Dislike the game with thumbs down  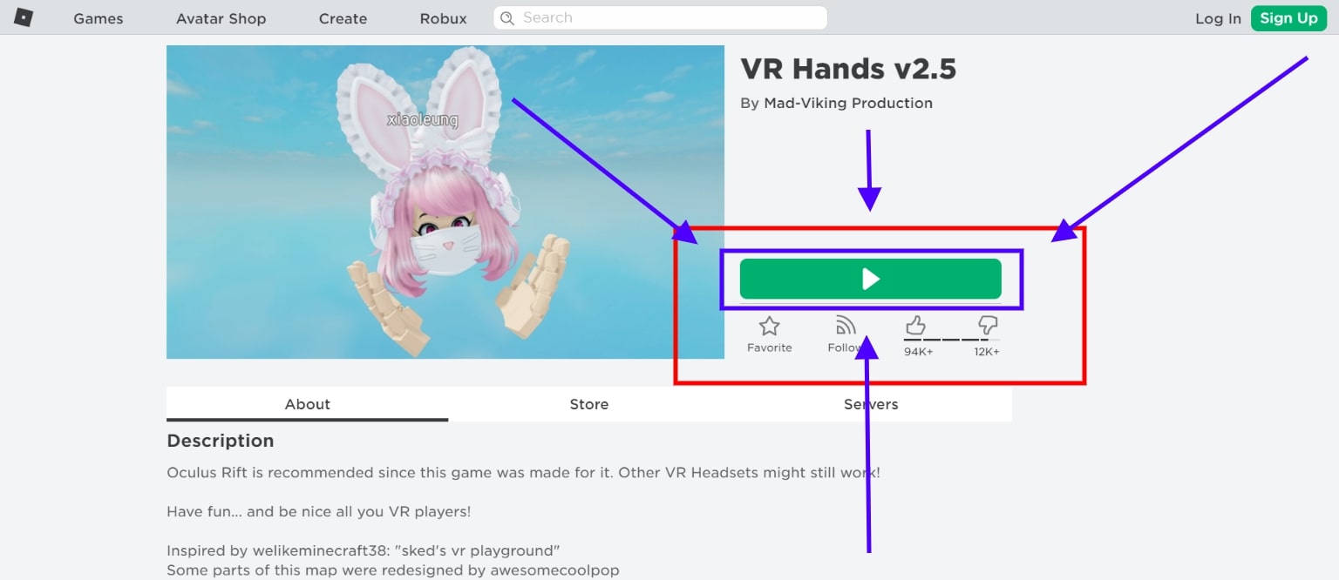coord(988,326)
